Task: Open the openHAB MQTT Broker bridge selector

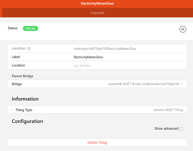Action: click(144, 84)
